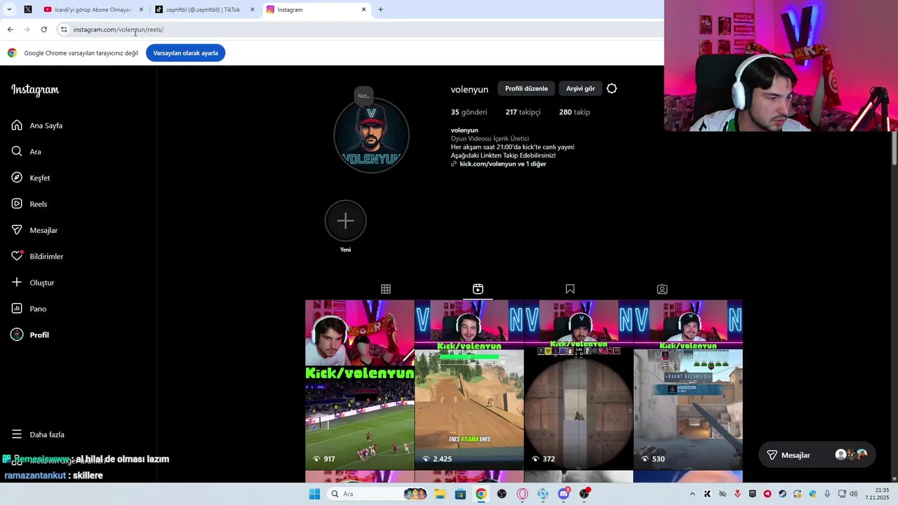Close the YouTube Icardi tab
898x505 pixels.
[x=141, y=10]
